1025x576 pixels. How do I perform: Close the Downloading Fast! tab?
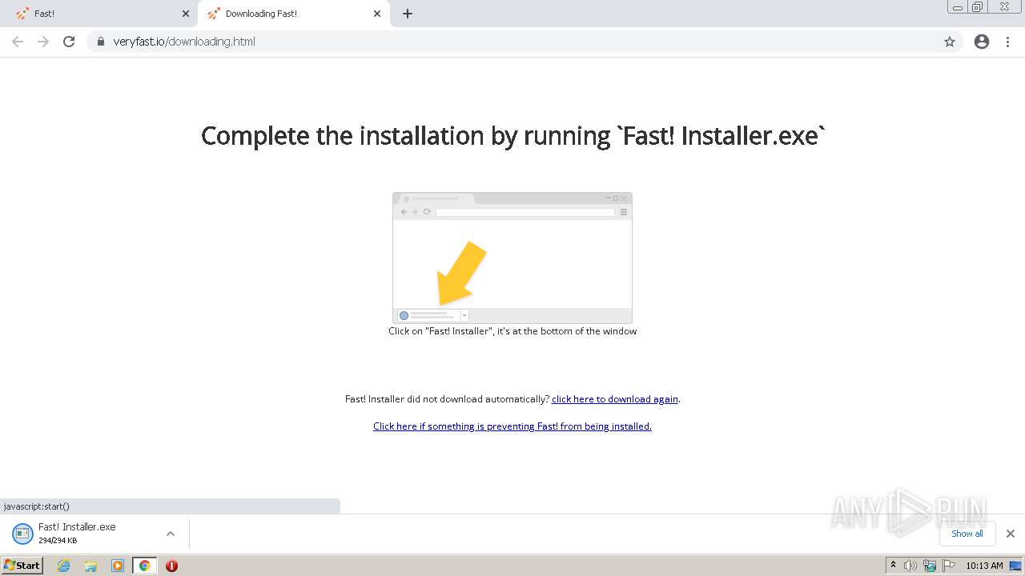[x=377, y=14]
